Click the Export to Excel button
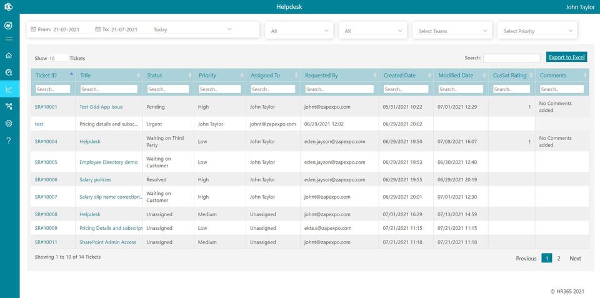 [x=566, y=57]
